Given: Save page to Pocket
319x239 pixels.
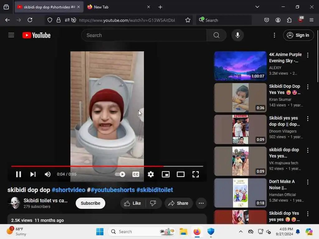Looking at the screenshot, I should click(x=267, y=20).
